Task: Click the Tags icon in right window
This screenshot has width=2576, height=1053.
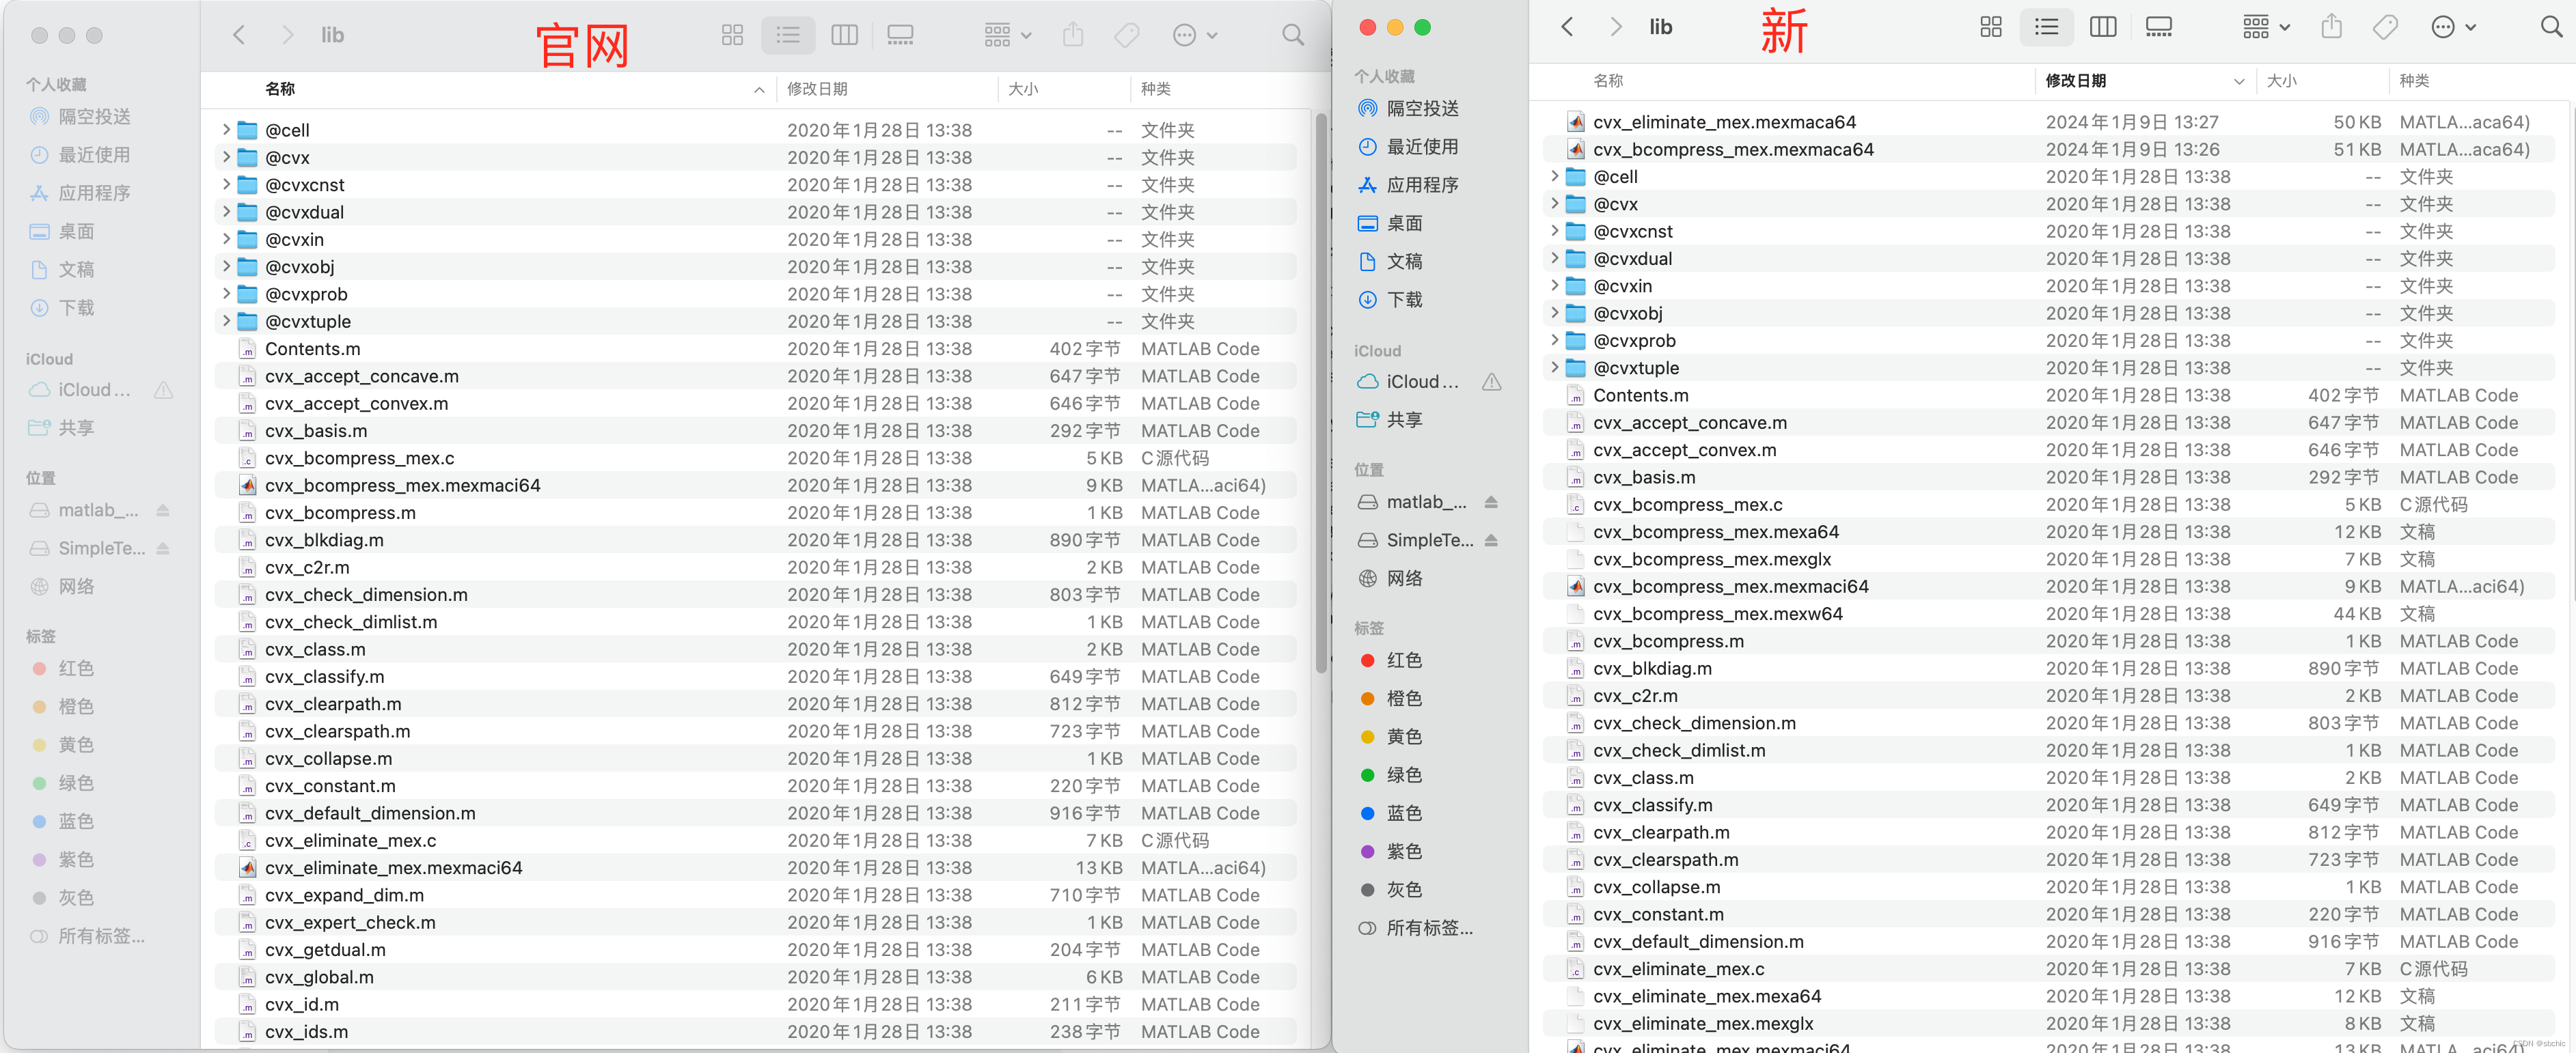Action: (2385, 27)
